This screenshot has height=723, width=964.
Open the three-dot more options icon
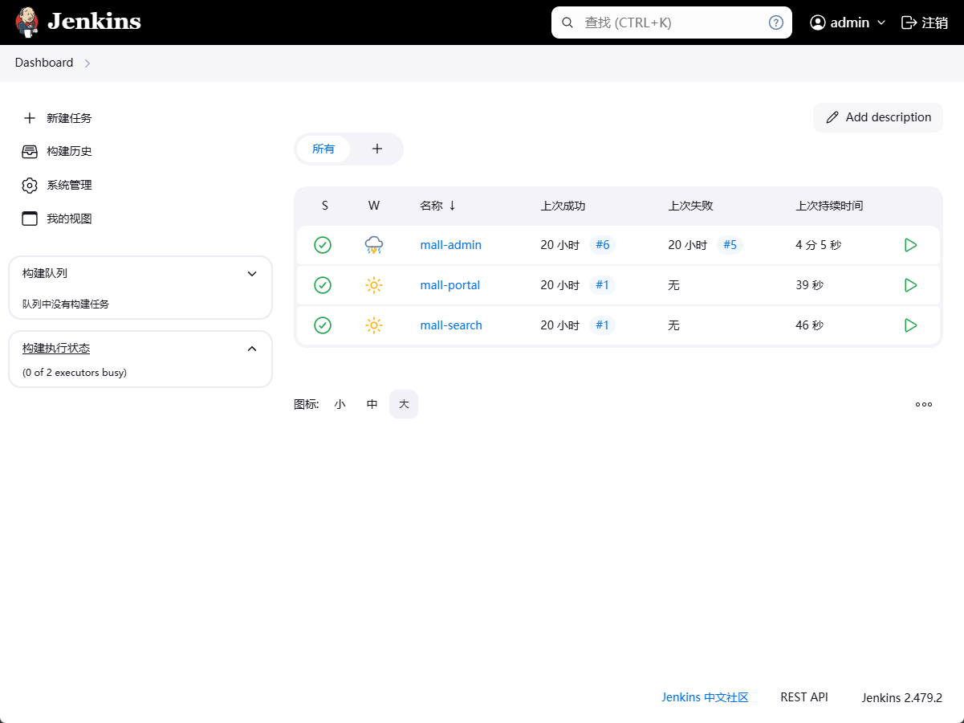click(924, 404)
